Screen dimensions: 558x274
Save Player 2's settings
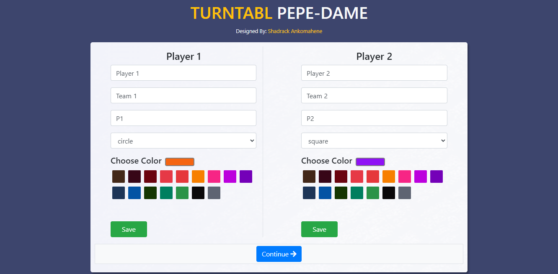tap(319, 229)
